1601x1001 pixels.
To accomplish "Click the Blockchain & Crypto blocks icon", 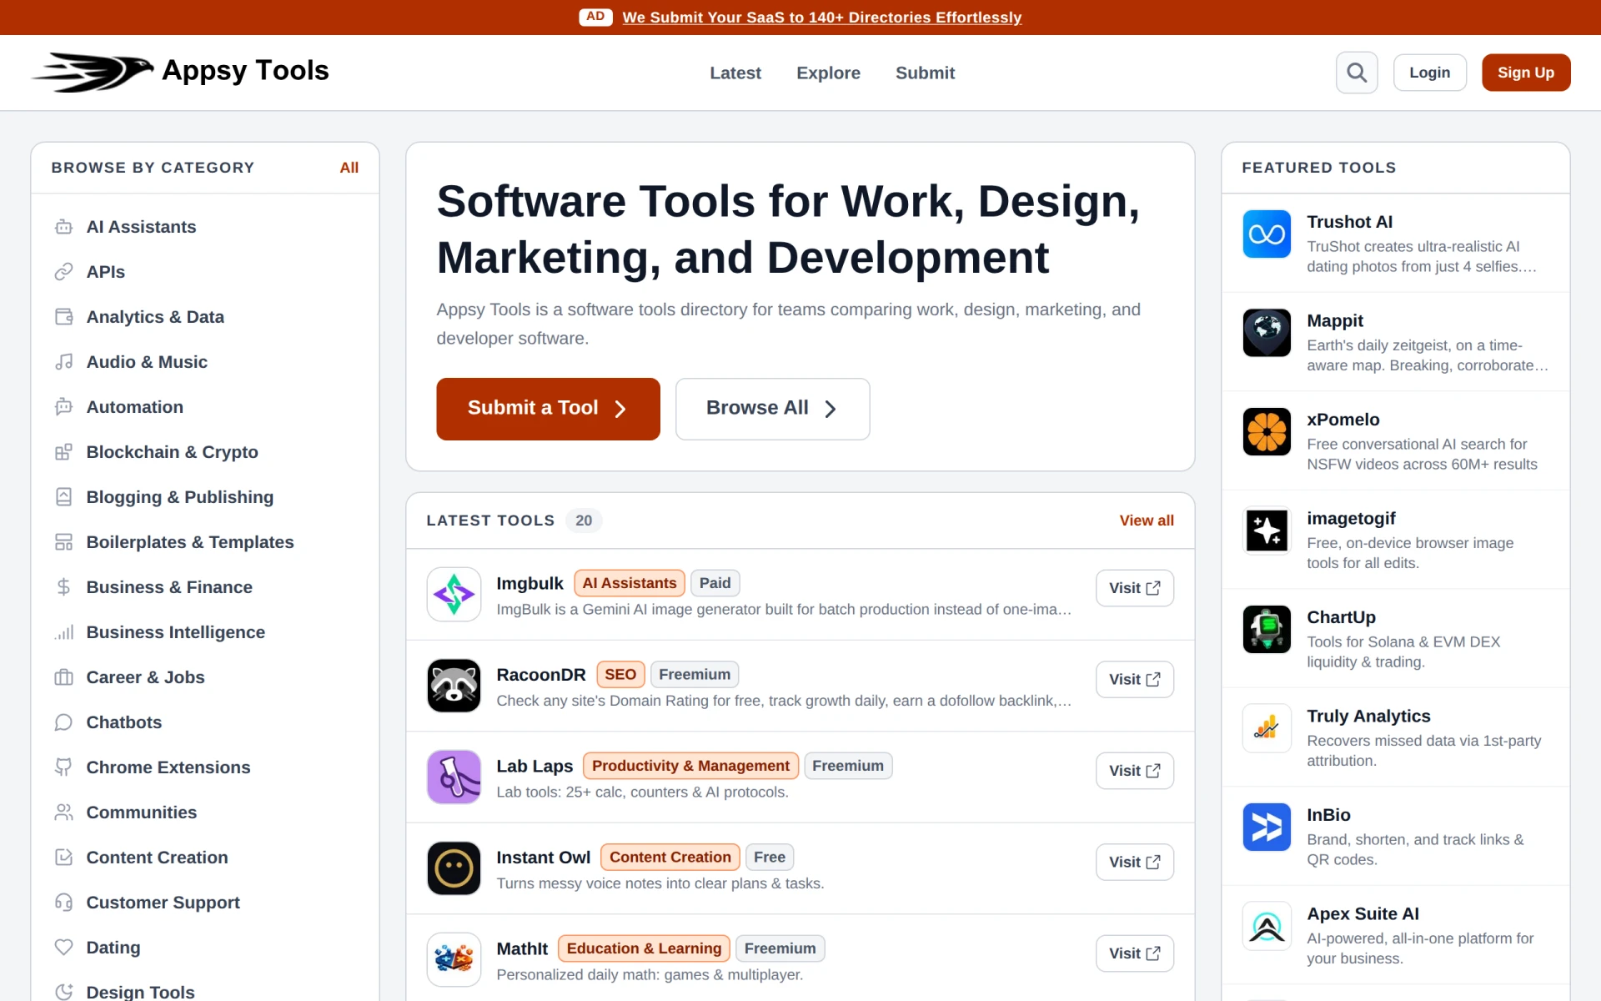I will pyautogui.click(x=63, y=452).
